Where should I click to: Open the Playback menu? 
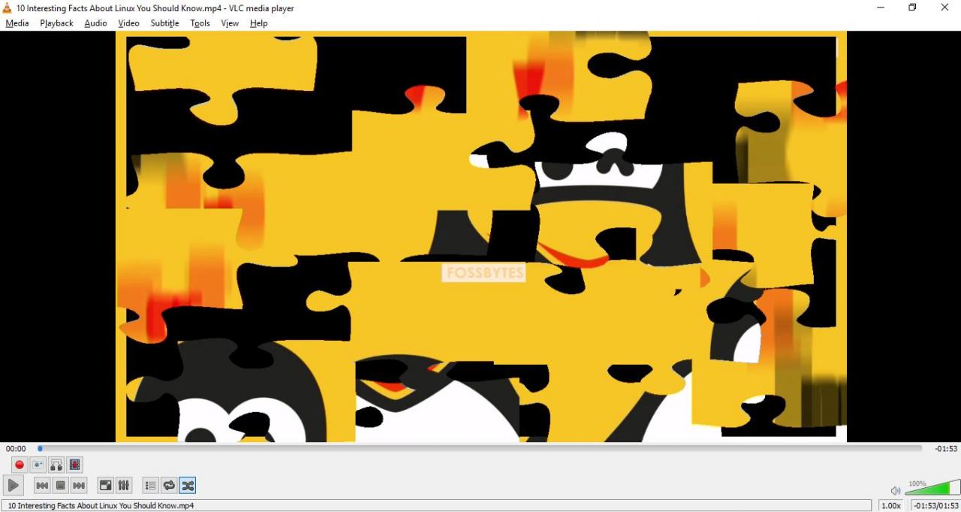point(56,23)
